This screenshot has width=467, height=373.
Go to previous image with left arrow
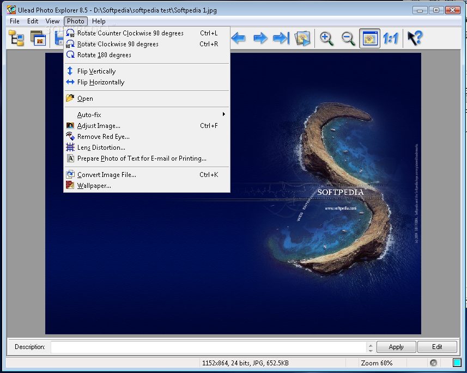pyautogui.click(x=238, y=38)
